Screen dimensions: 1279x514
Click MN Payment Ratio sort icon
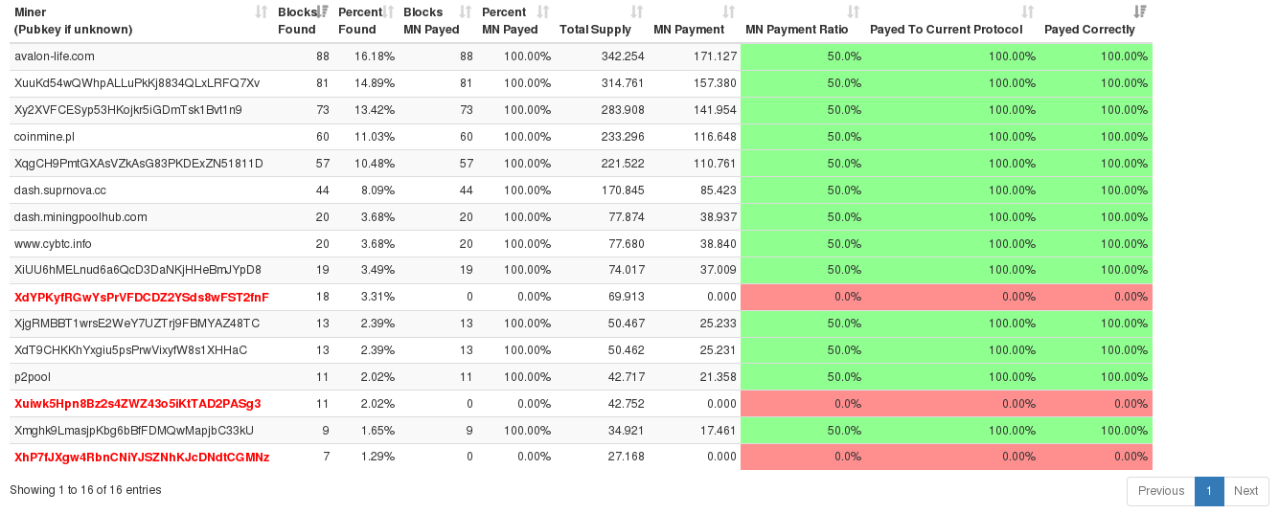point(854,11)
